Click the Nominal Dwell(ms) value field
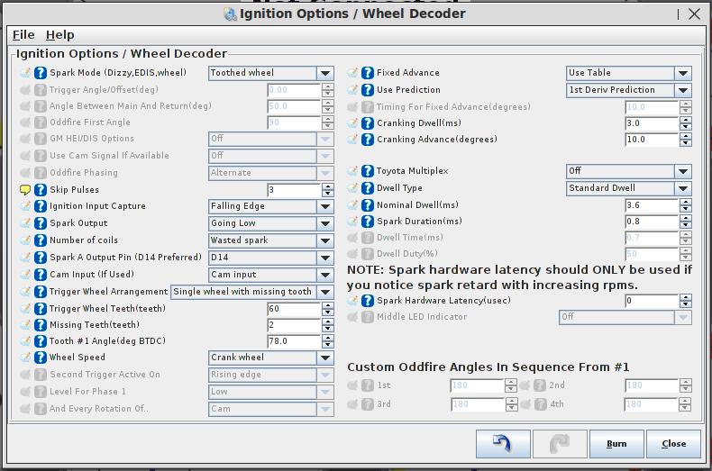 (x=651, y=205)
